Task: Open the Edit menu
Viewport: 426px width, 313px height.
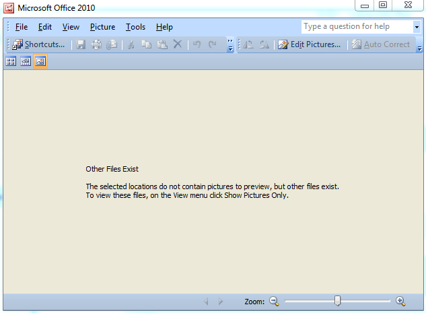Action: (x=45, y=27)
